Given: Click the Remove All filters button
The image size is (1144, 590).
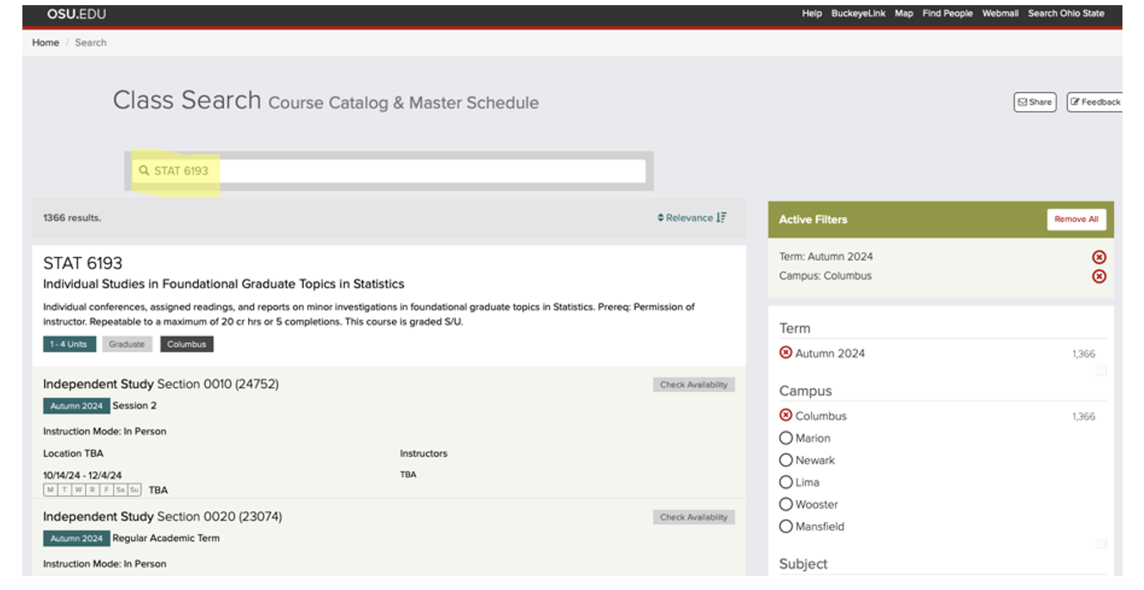Looking at the screenshot, I should tap(1076, 219).
